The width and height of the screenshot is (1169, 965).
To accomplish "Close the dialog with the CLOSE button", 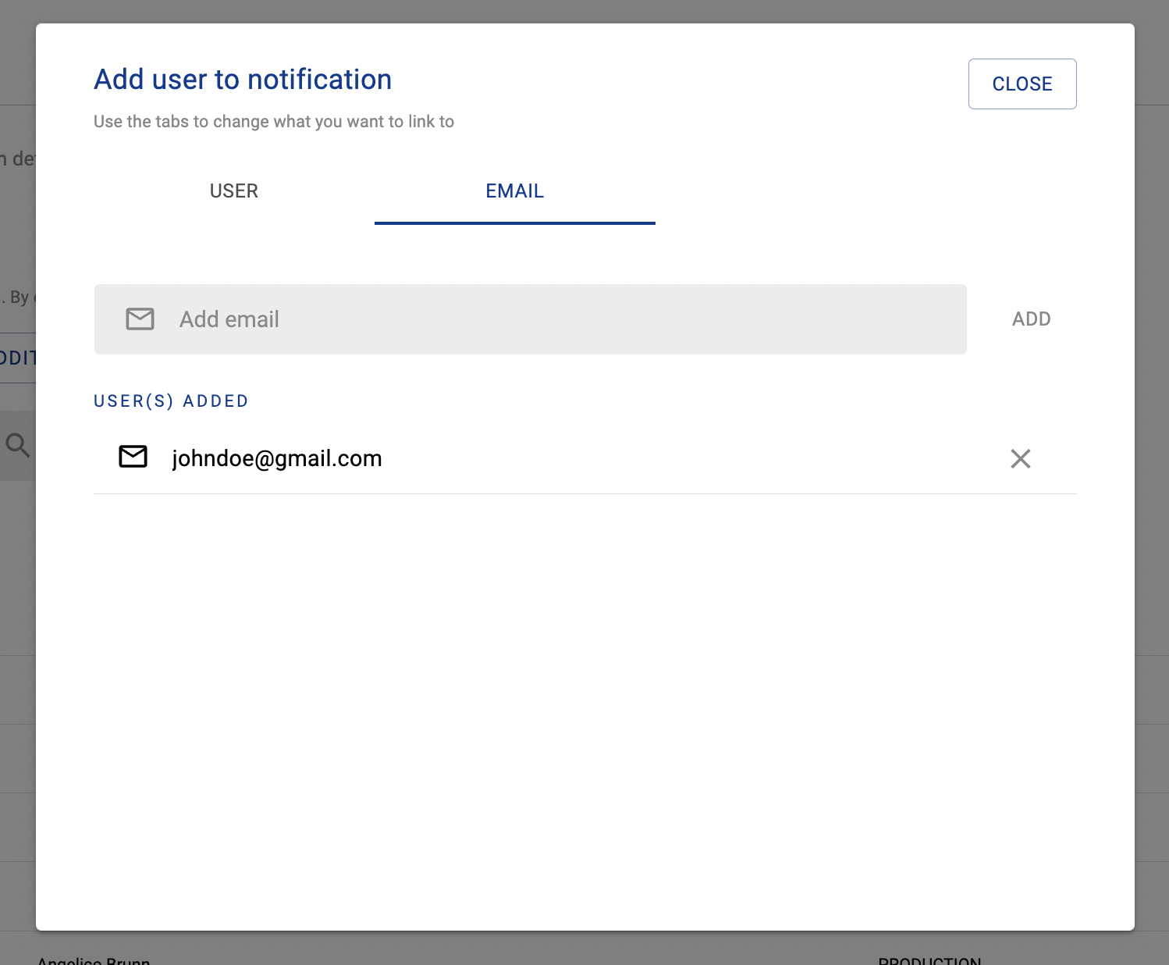I will (x=1022, y=84).
